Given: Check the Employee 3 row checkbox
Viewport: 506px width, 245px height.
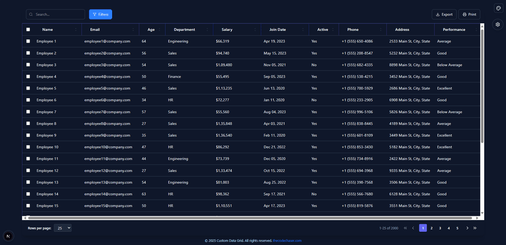Looking at the screenshot, I should (28, 65).
